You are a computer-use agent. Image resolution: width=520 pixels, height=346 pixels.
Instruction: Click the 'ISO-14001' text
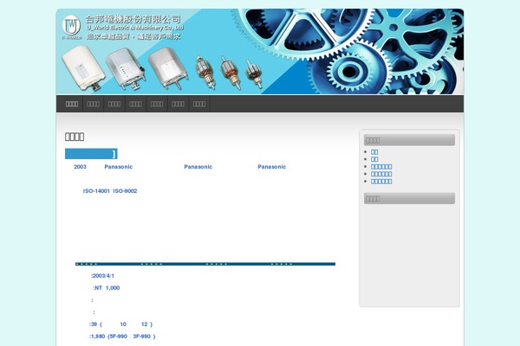tap(96, 191)
